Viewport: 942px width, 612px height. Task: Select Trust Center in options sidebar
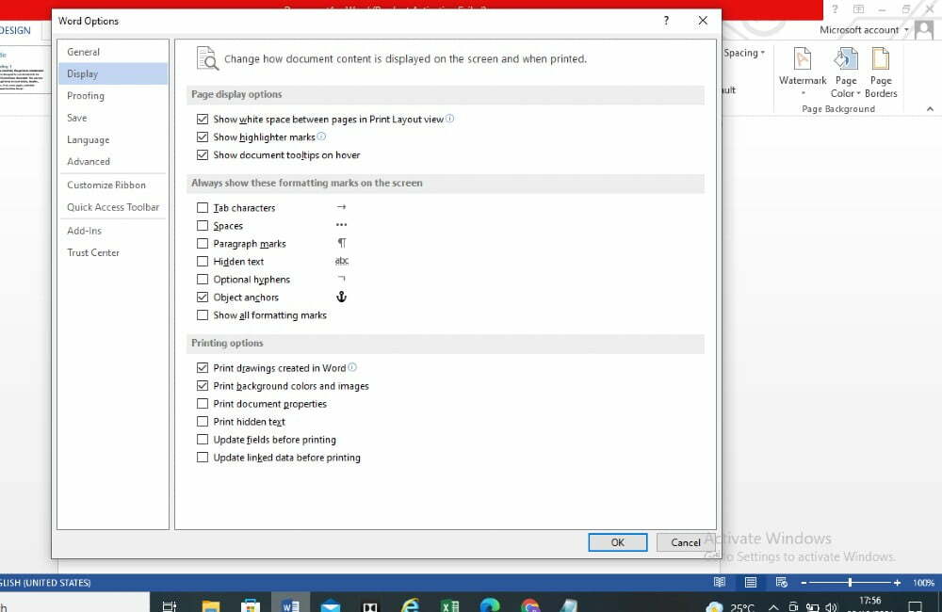tap(92, 252)
